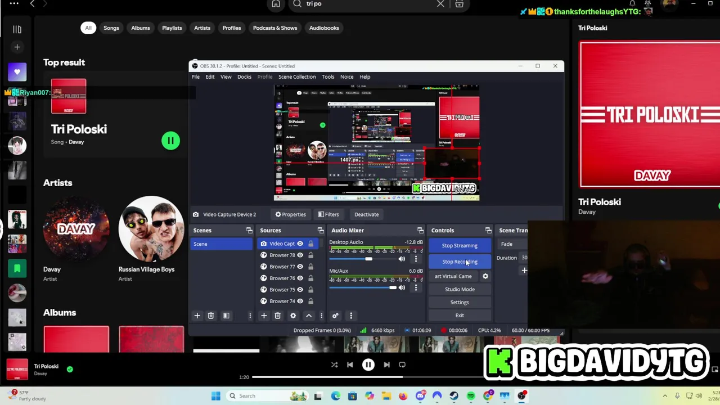
Task: Pop out the Scenes dock
Action: (x=249, y=231)
